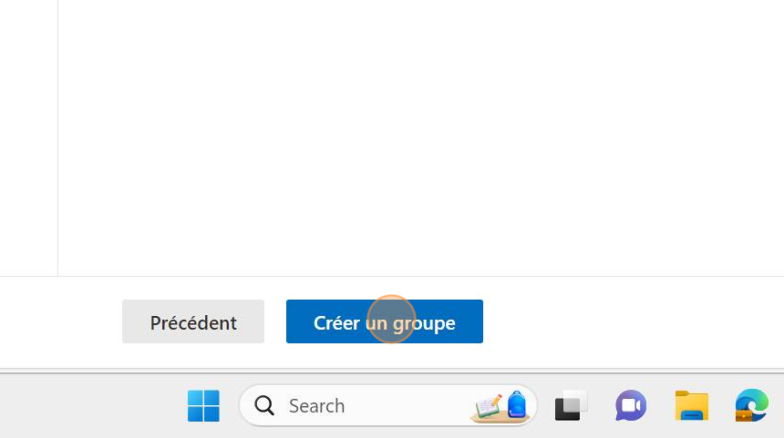Go back with the Précédent button
Screen dimensions: 784x438
193,321
